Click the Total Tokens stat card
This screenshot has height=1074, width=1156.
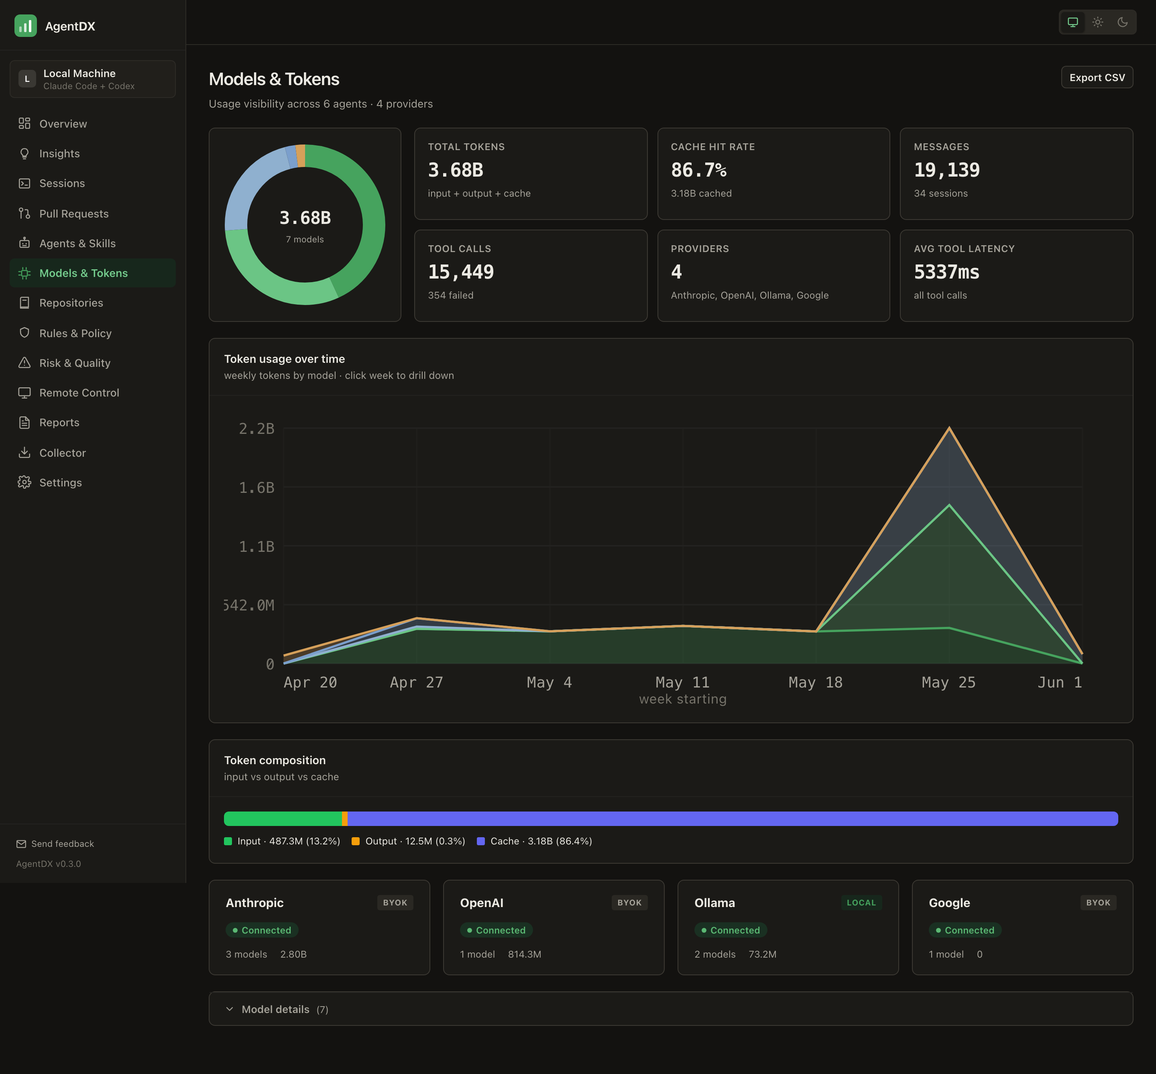pyautogui.click(x=531, y=174)
